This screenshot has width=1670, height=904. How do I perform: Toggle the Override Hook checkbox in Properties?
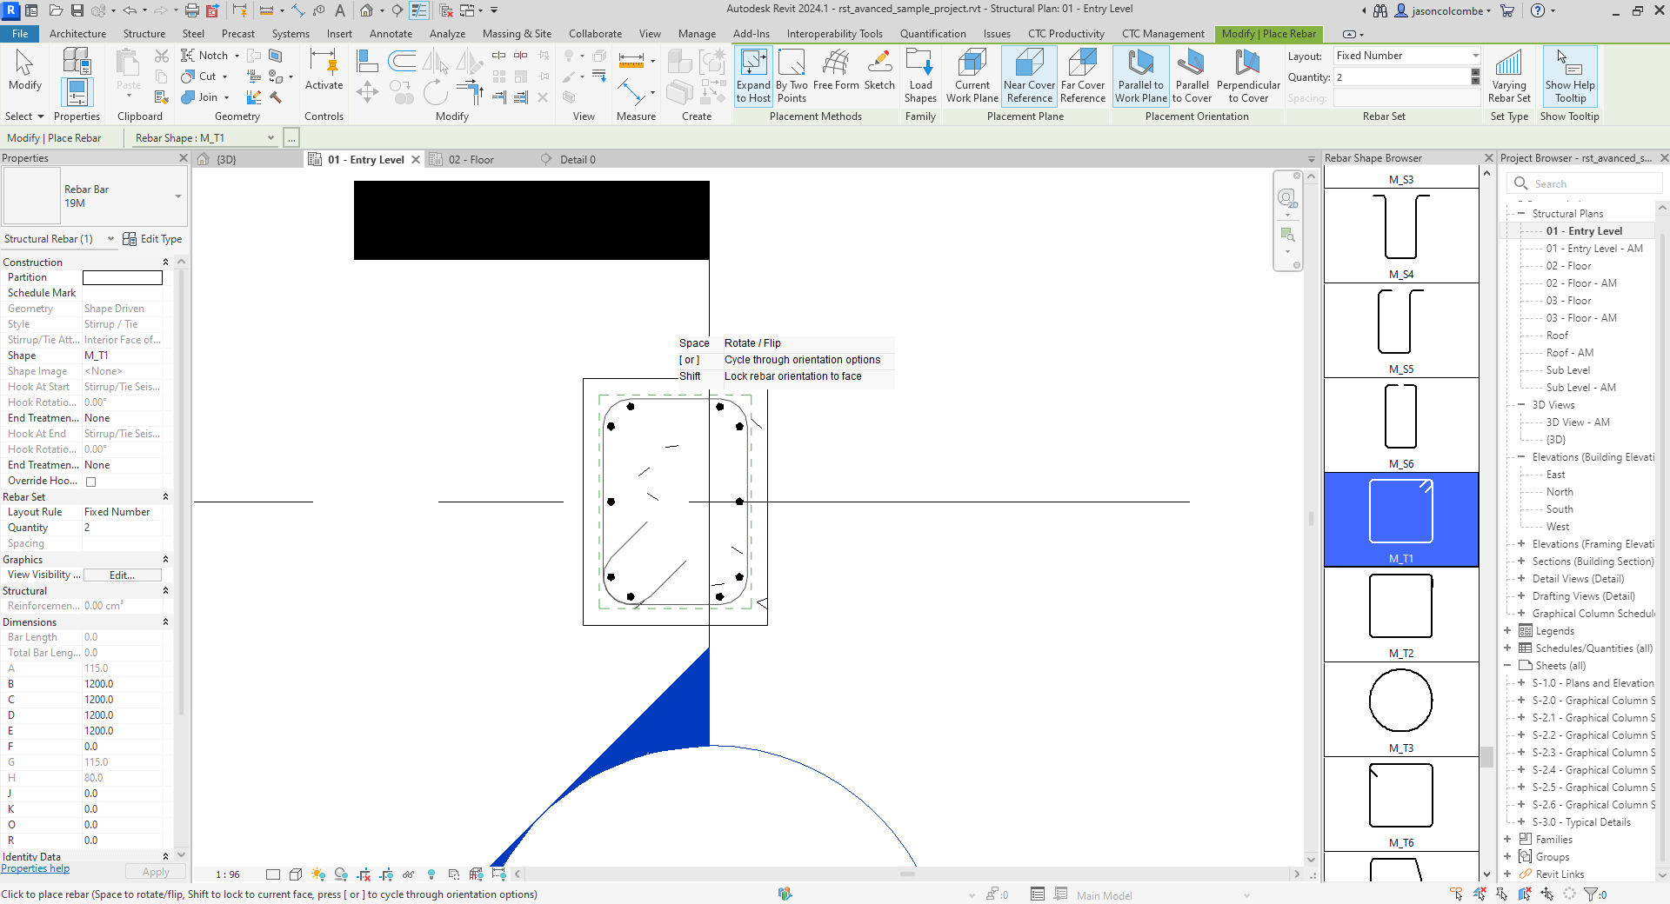point(90,481)
